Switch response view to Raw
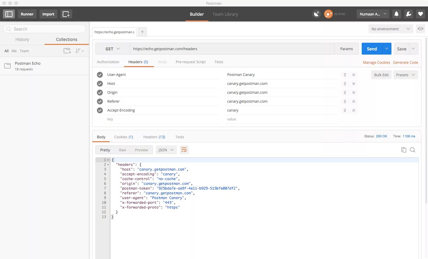 (x=122, y=150)
